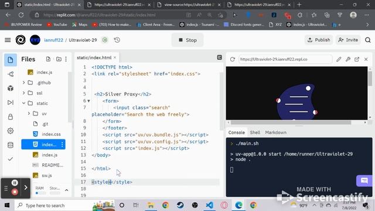375x211 pixels.
Task: Open Visual Studio Code from taskbar
Action: click(x=210, y=205)
